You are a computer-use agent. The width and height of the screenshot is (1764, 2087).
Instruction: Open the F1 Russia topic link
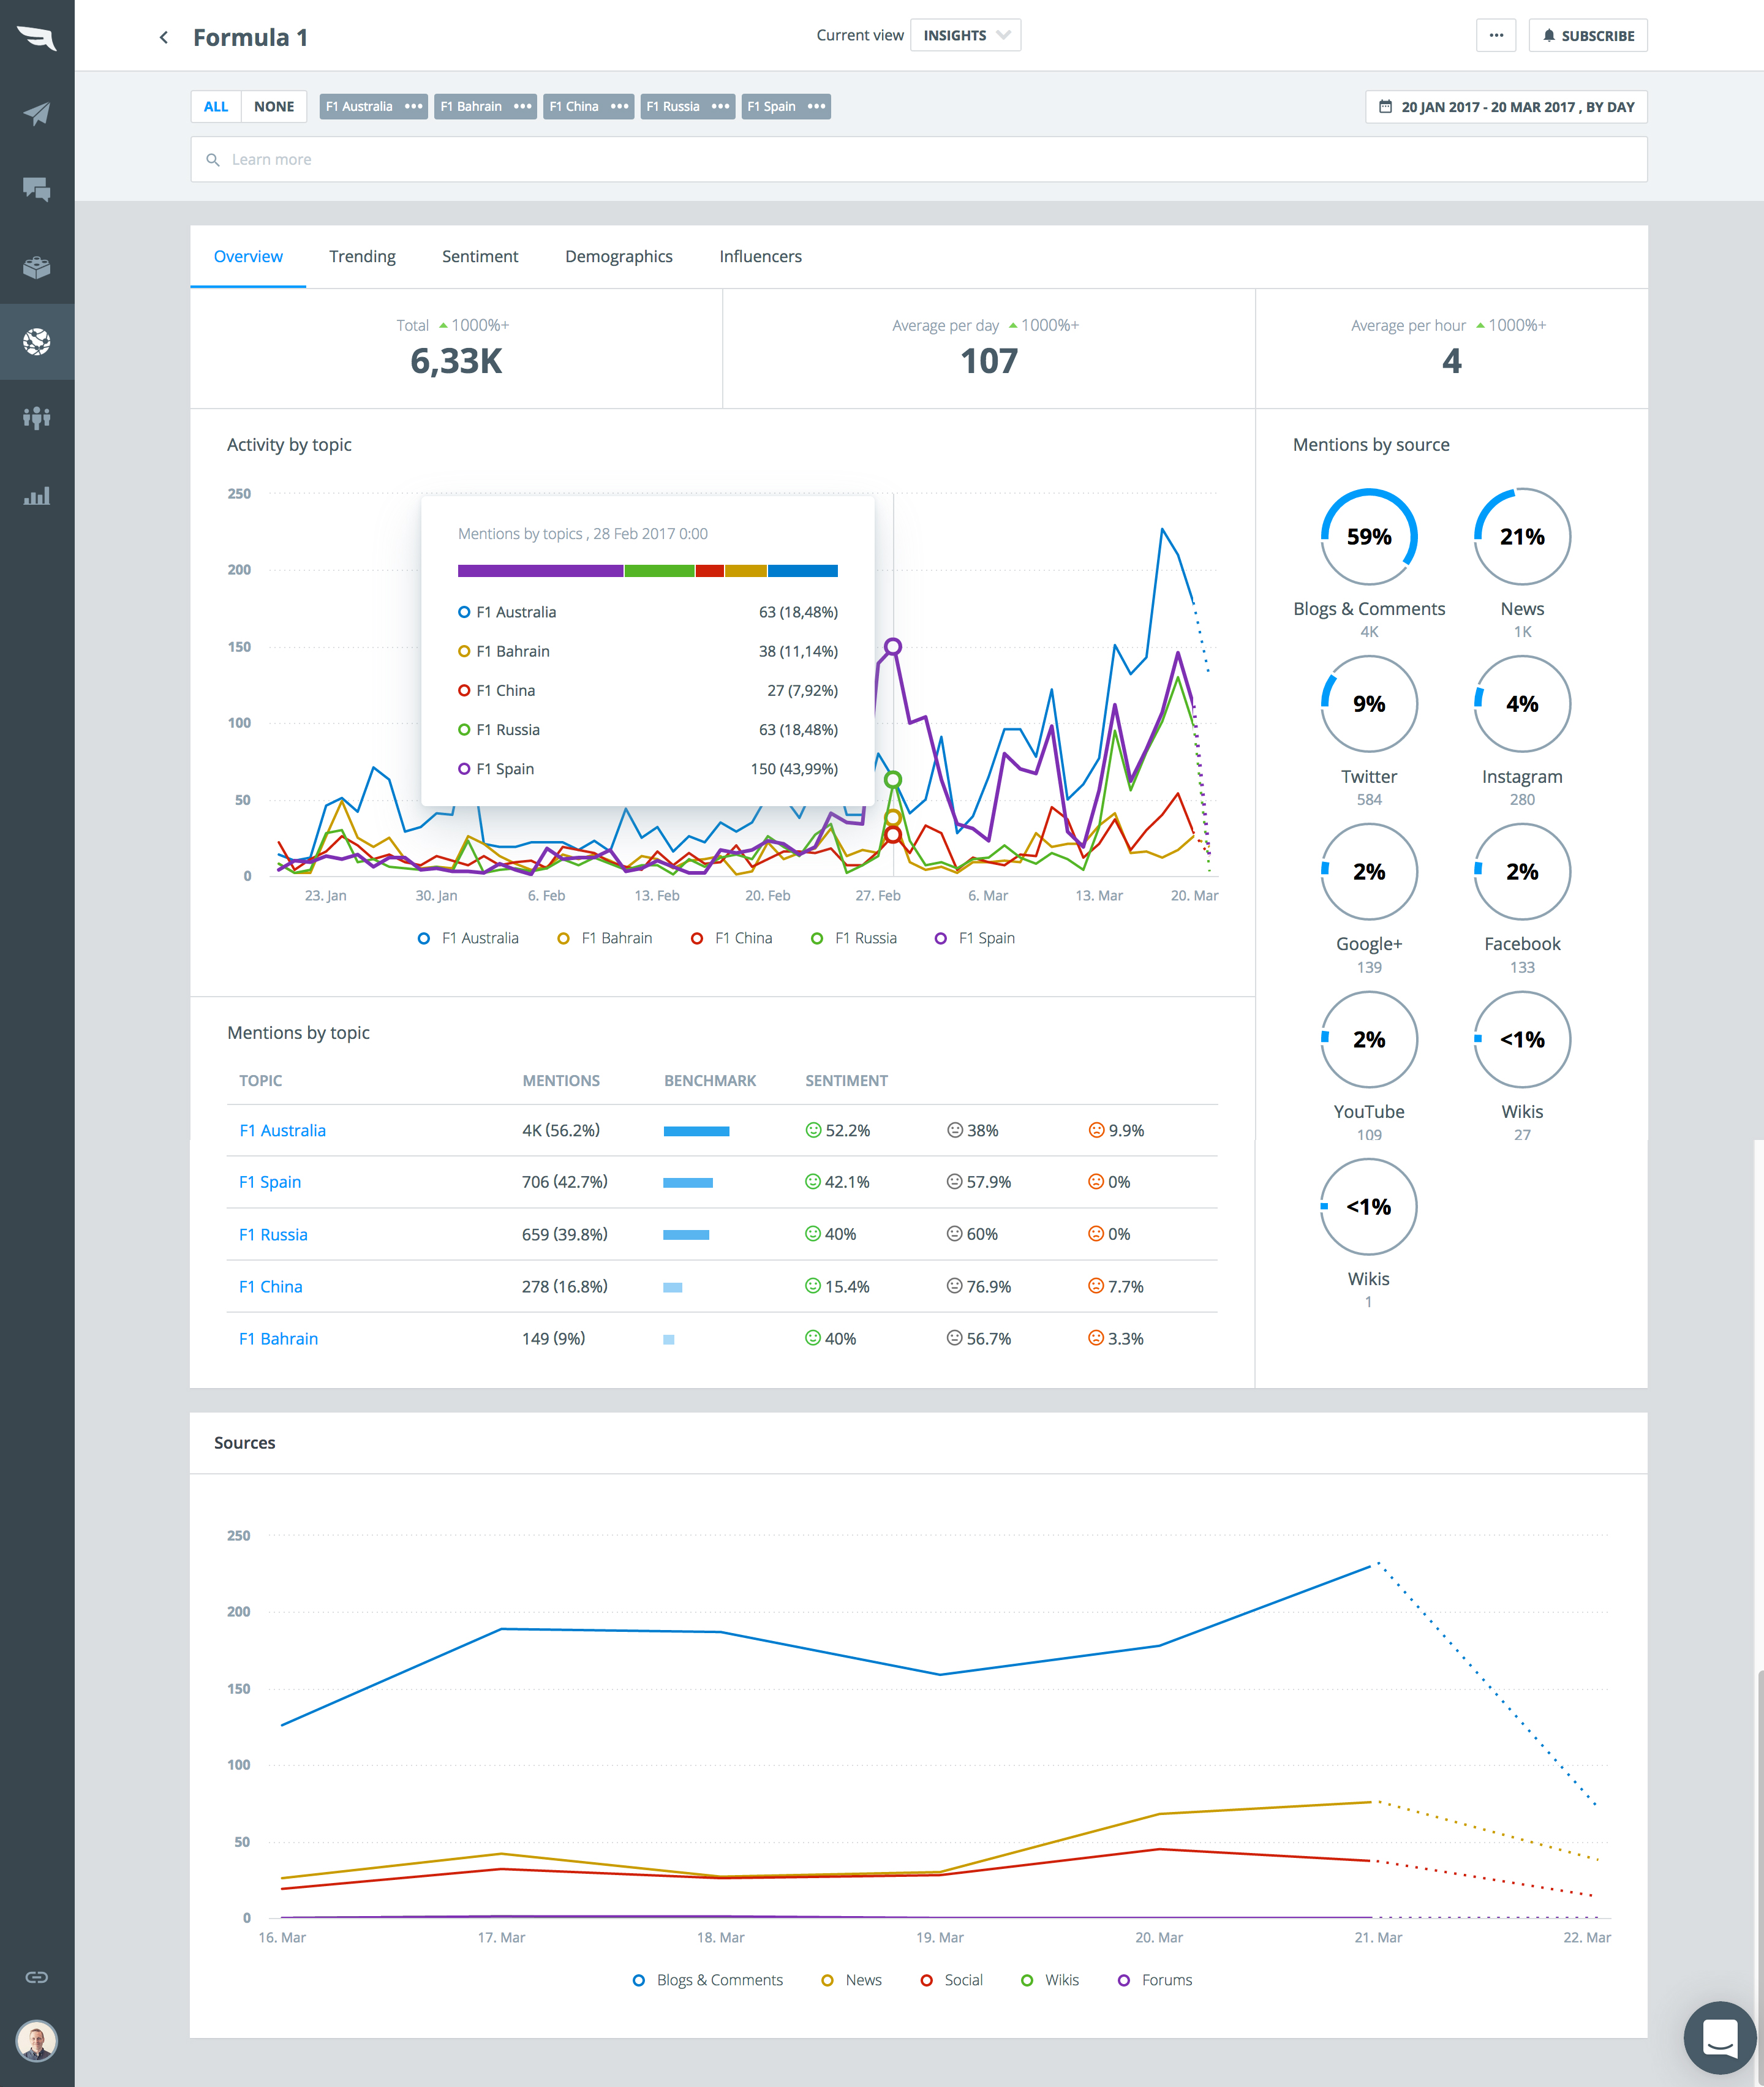click(273, 1234)
